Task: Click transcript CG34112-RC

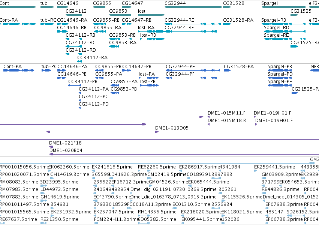Action: pos(74,46)
